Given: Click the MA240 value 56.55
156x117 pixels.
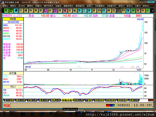Looking at the screenshot, I should point(19,39).
